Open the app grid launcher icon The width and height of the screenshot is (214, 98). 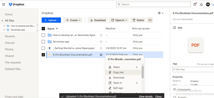(x=4, y=5)
